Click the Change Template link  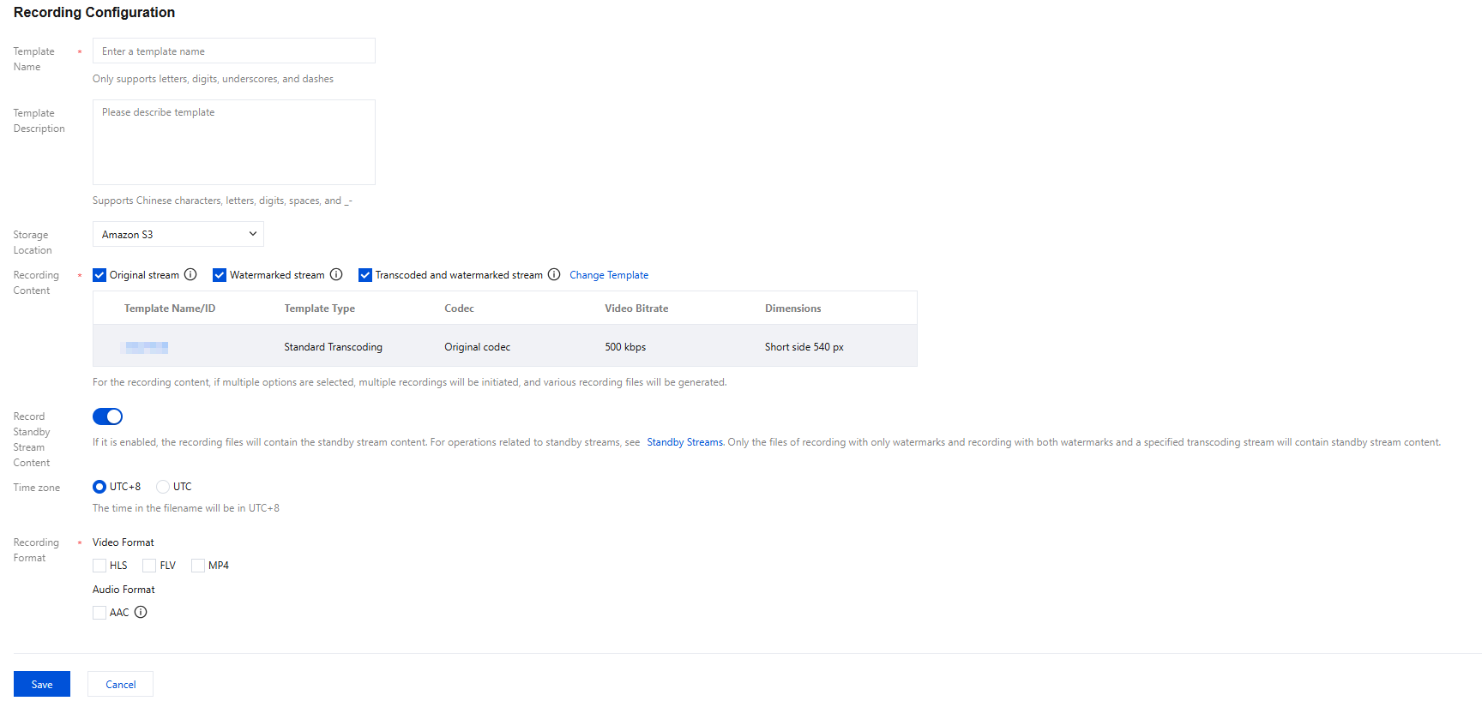(609, 275)
